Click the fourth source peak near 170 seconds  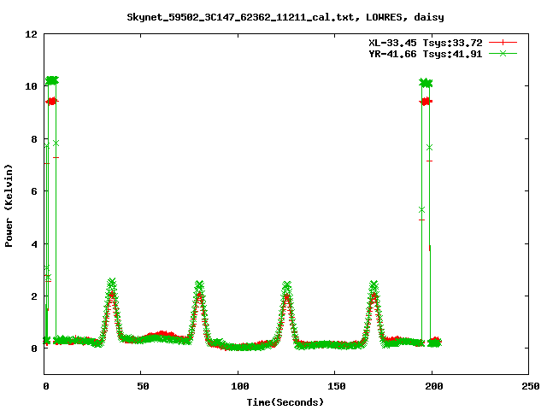(373, 285)
